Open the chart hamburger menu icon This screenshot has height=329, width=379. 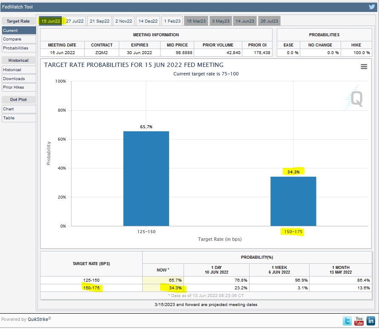[x=364, y=66]
